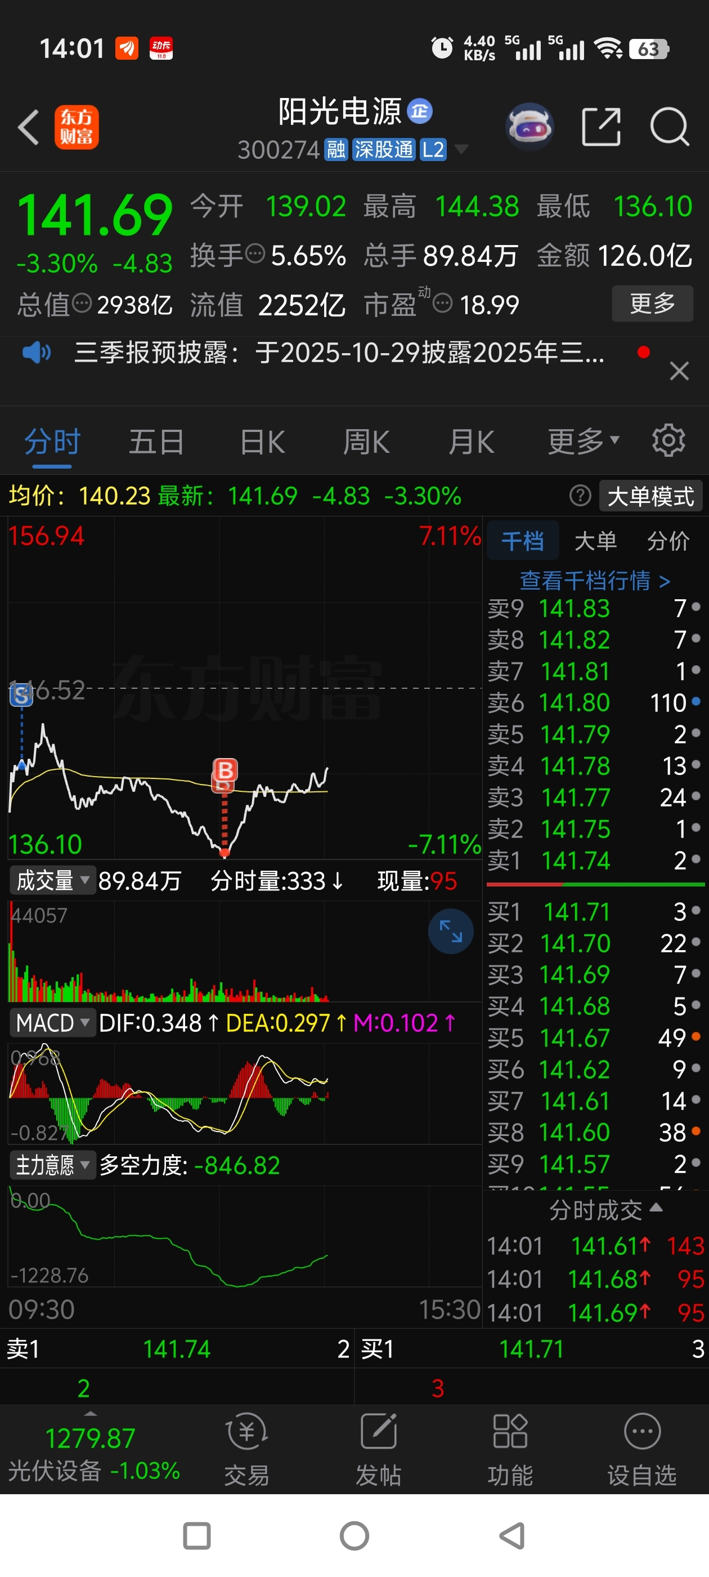Viewport: 709px width, 1577px height.
Task: Tap the 设自选 add watchlist icon
Action: coord(641,1450)
